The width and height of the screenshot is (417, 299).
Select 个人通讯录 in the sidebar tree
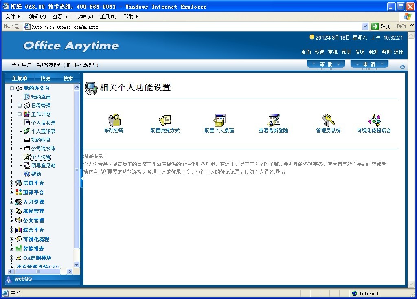coord(43,132)
